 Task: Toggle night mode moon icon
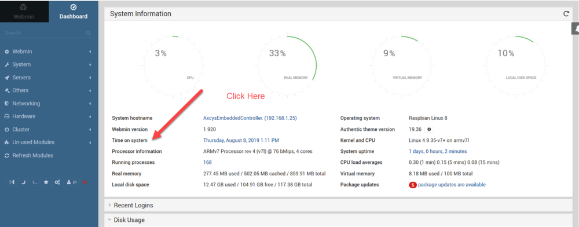[x=23, y=182]
